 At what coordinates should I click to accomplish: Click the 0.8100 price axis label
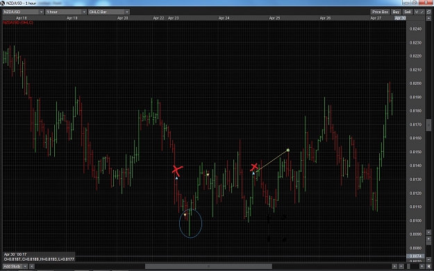(x=415, y=220)
